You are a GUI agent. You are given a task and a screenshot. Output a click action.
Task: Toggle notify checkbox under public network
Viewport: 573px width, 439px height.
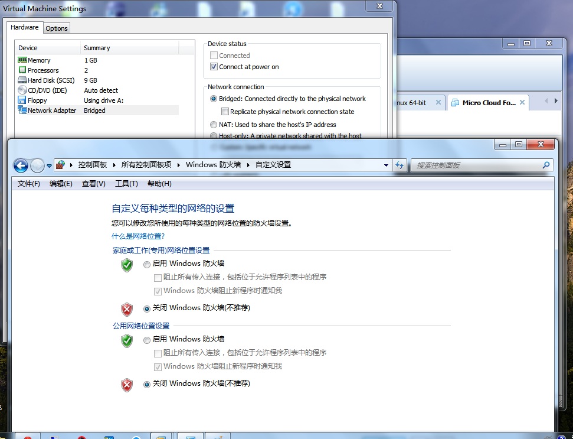pos(158,367)
